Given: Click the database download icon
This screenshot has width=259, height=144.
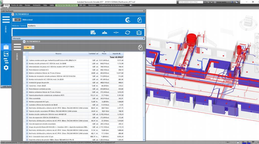Looking at the screenshot, I should pyautogui.click(x=93, y=33).
